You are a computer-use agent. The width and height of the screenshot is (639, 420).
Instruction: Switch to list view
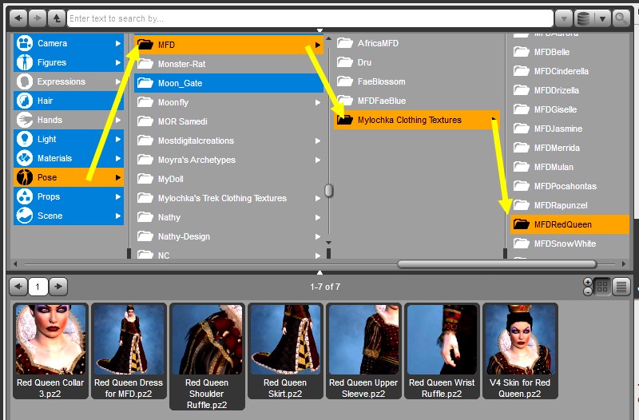(x=621, y=287)
